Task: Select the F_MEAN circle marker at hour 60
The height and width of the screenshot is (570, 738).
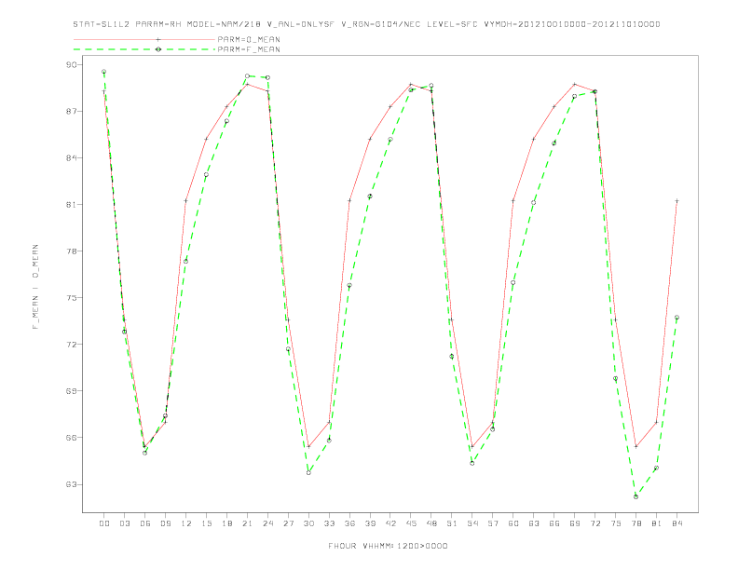Action: coord(513,282)
